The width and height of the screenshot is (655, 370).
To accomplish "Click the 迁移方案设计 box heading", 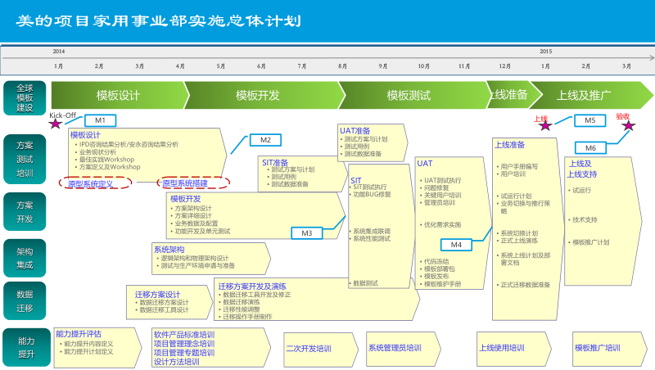I will (157, 295).
